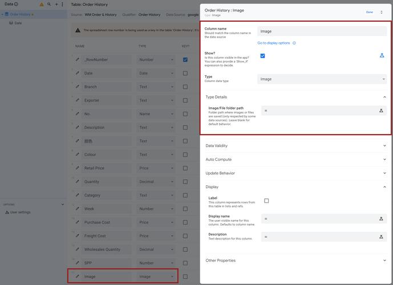Click edit pencil for Image column
Viewport: 393px width, 285px height.
(x=78, y=276)
